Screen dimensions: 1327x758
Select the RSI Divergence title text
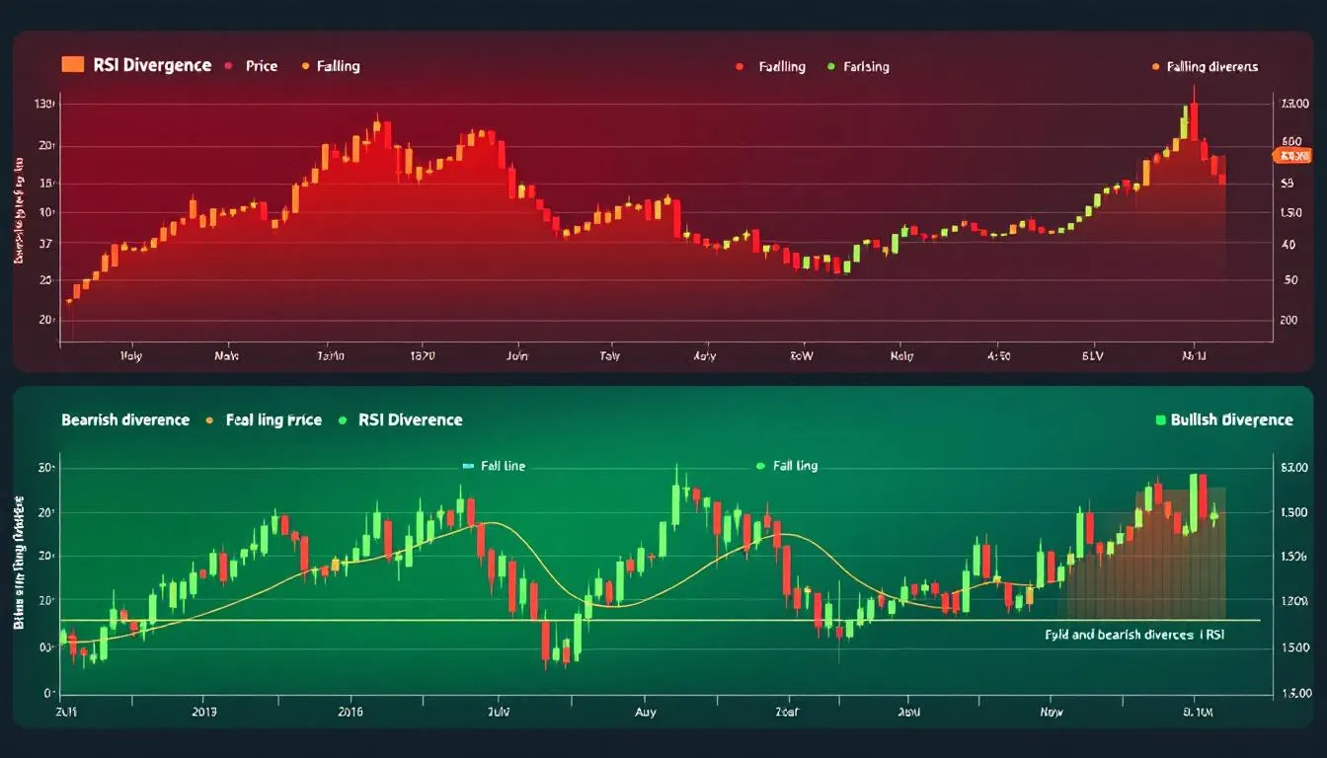tap(151, 65)
